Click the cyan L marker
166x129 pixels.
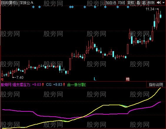95,79
